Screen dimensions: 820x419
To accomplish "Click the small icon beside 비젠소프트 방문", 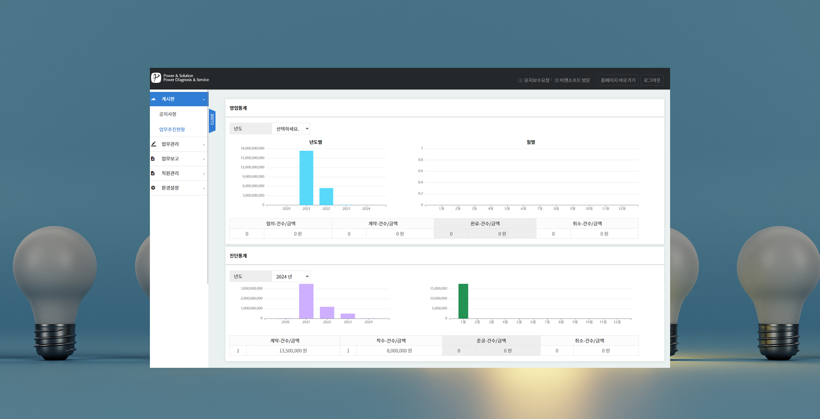I will pyautogui.click(x=556, y=80).
